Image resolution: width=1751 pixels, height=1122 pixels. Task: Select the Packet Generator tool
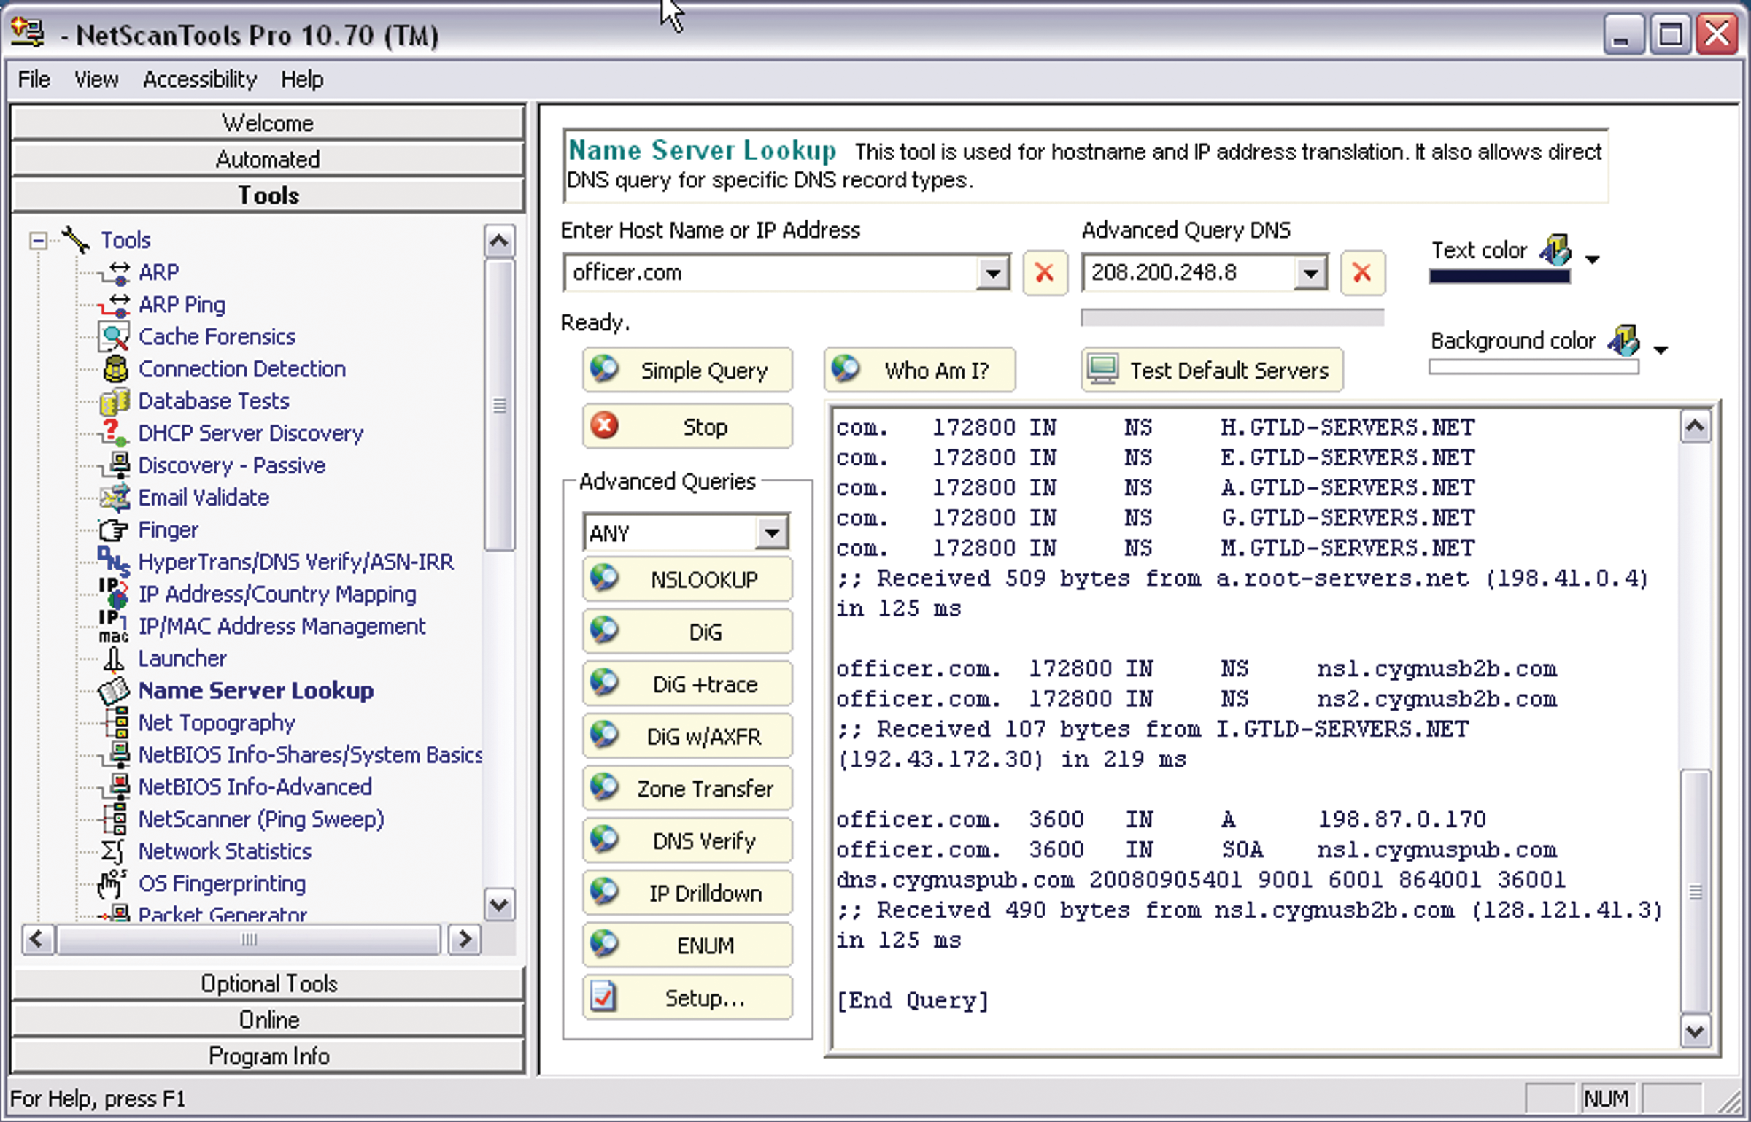[223, 914]
